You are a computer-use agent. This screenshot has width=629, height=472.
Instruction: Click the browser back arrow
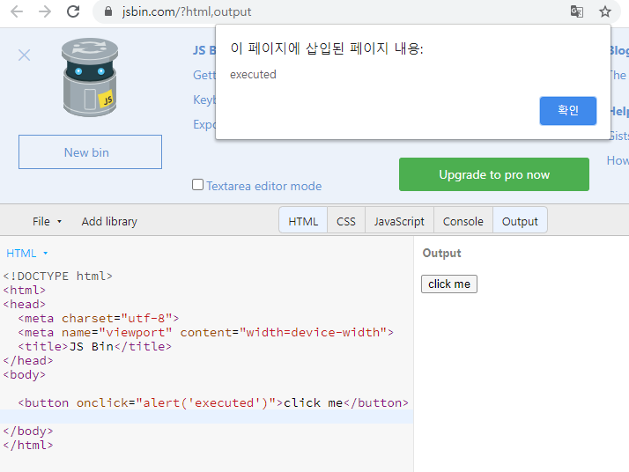(17, 11)
